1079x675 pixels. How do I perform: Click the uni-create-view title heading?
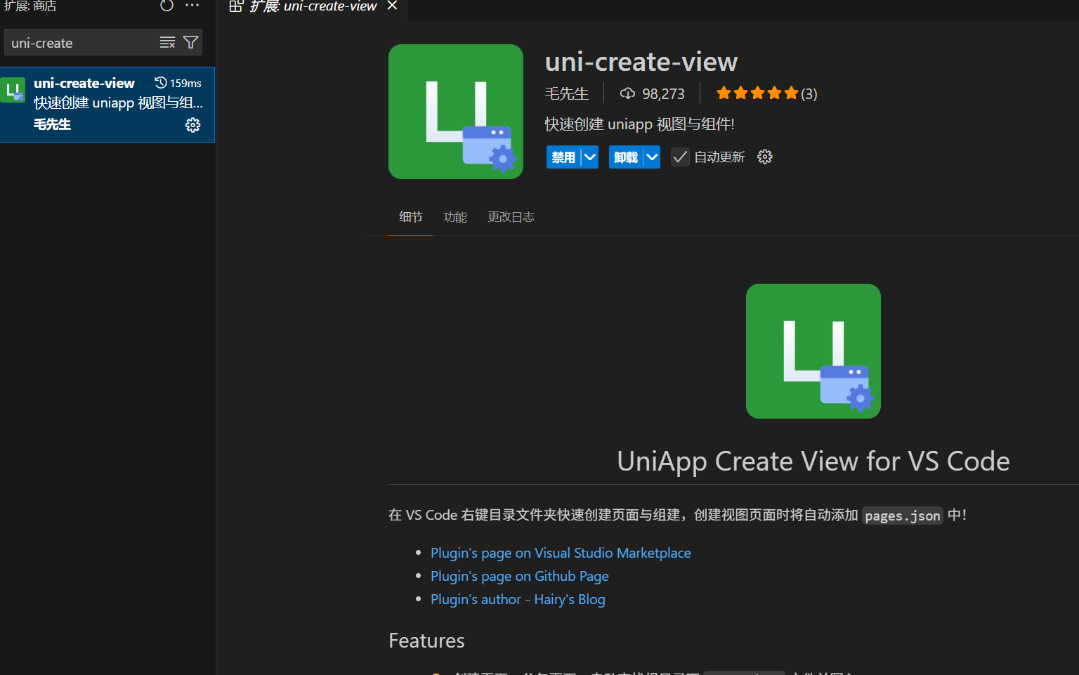point(641,62)
